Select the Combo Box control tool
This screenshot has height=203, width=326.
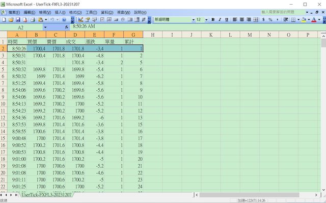[x=137, y=19]
